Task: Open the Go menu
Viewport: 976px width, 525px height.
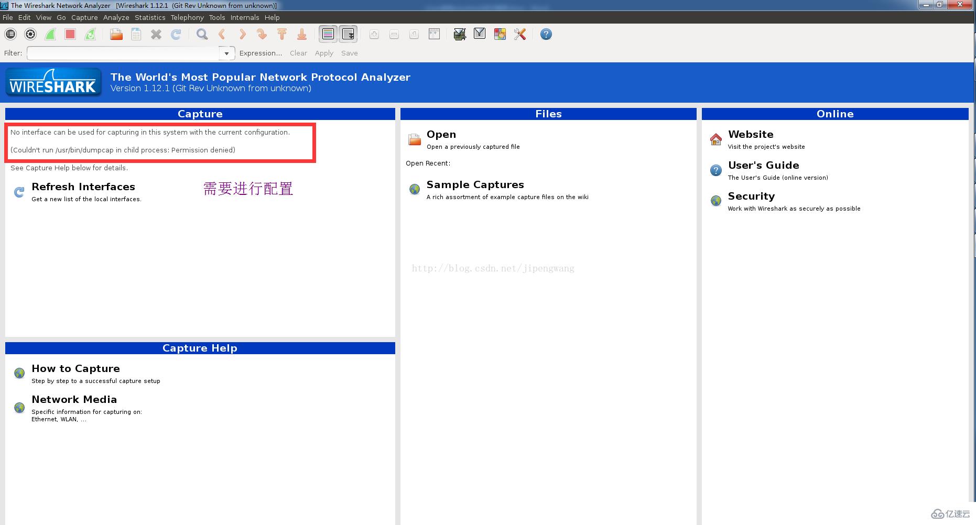Action: 61,17
